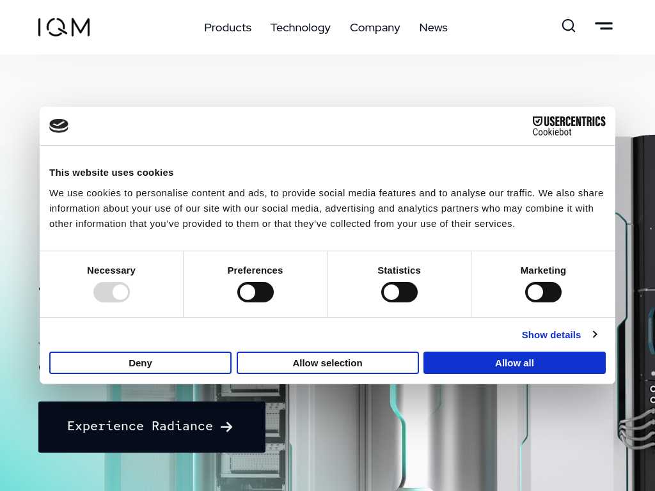
Task: Click the Experience Radiance button
Action: pyautogui.click(x=152, y=426)
